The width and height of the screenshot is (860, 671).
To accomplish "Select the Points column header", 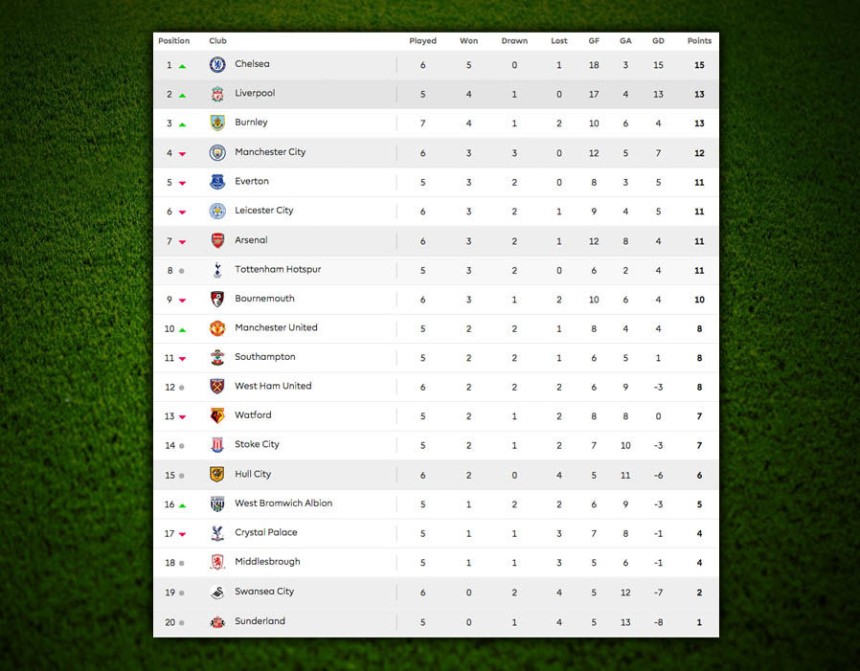I will [x=699, y=40].
